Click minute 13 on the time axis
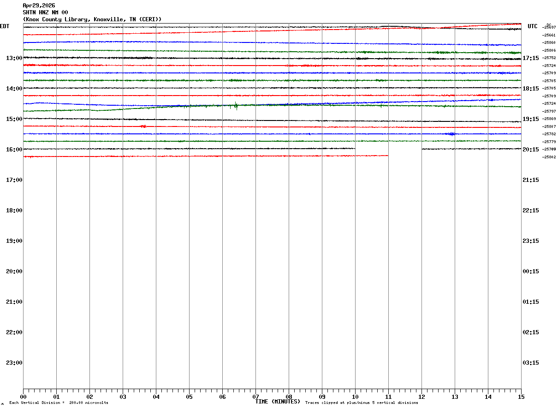Viewport: 558px width, 409px height. (x=455, y=397)
